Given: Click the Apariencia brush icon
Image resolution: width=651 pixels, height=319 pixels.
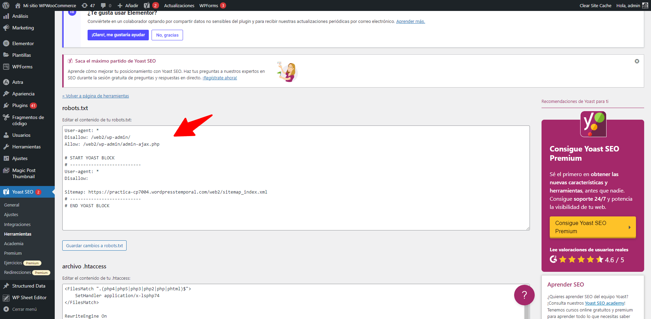Looking at the screenshot, I should [x=6, y=94].
